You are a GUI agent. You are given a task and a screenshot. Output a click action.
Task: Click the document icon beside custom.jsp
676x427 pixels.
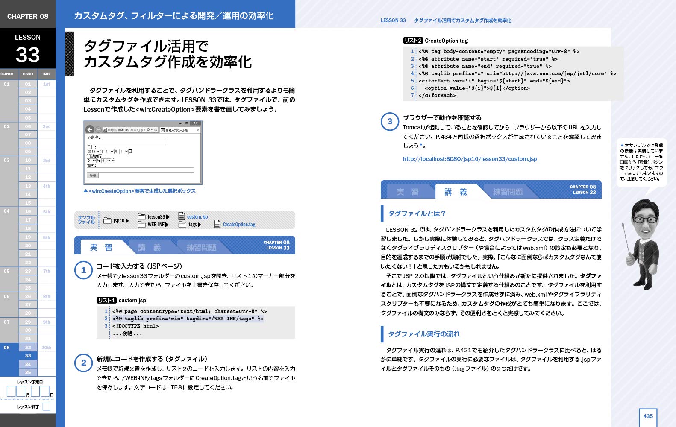pyautogui.click(x=182, y=216)
